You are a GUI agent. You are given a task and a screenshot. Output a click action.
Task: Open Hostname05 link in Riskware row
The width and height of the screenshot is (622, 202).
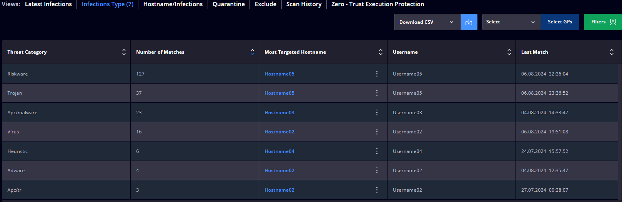(x=279, y=74)
